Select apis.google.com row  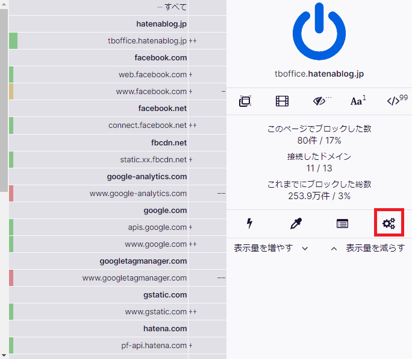pyautogui.click(x=117, y=227)
